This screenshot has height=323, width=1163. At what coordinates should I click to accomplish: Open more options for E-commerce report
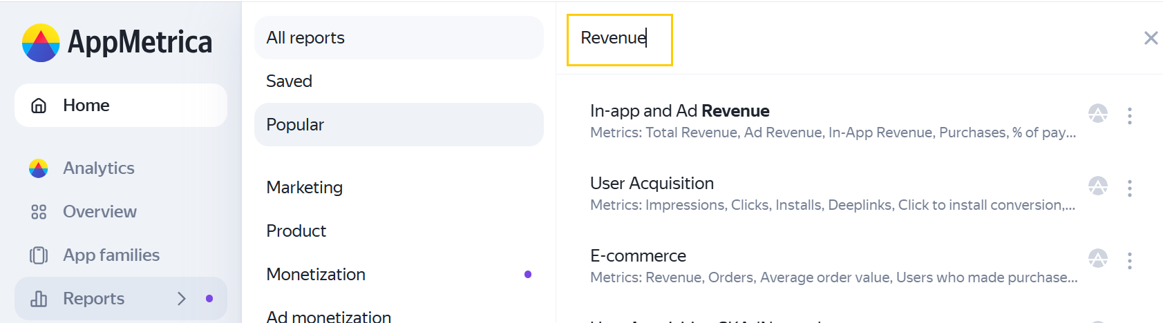(1130, 260)
